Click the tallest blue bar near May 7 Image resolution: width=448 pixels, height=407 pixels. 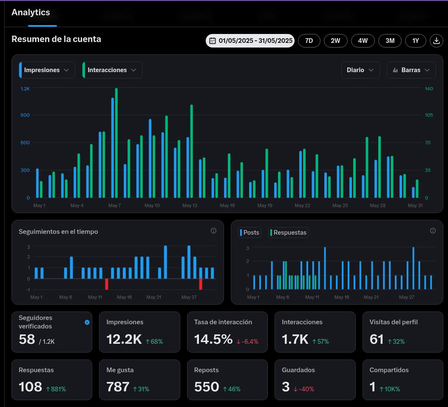click(113, 148)
